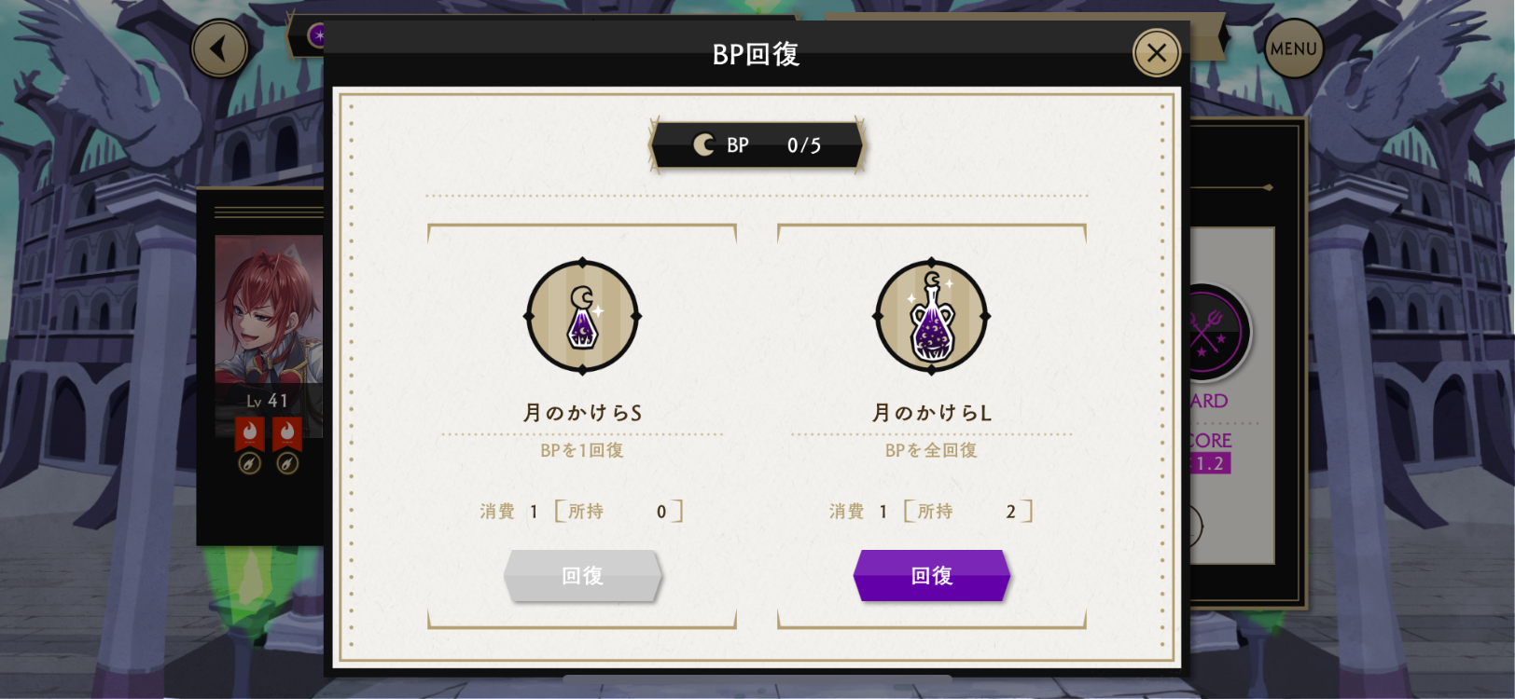1515x699 pixels.
Task: Click the BP 0/5 counter
Action: pos(757,145)
